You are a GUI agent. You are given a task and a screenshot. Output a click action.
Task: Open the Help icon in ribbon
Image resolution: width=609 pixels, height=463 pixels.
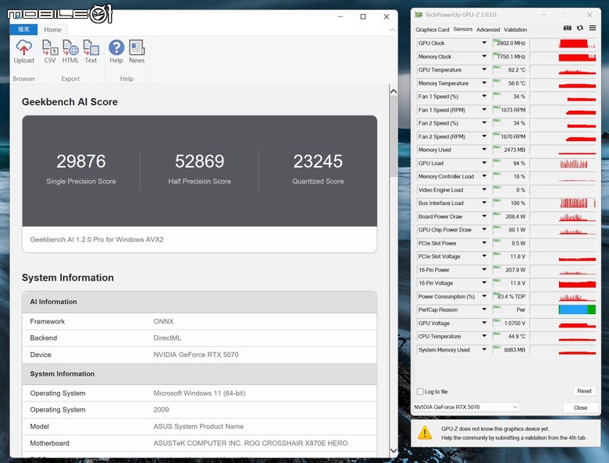pyautogui.click(x=116, y=51)
